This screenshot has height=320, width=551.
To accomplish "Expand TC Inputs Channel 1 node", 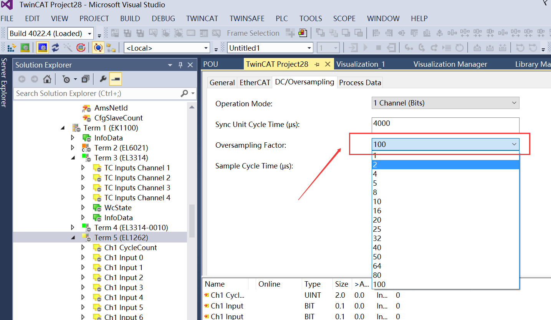I will coord(83,168).
